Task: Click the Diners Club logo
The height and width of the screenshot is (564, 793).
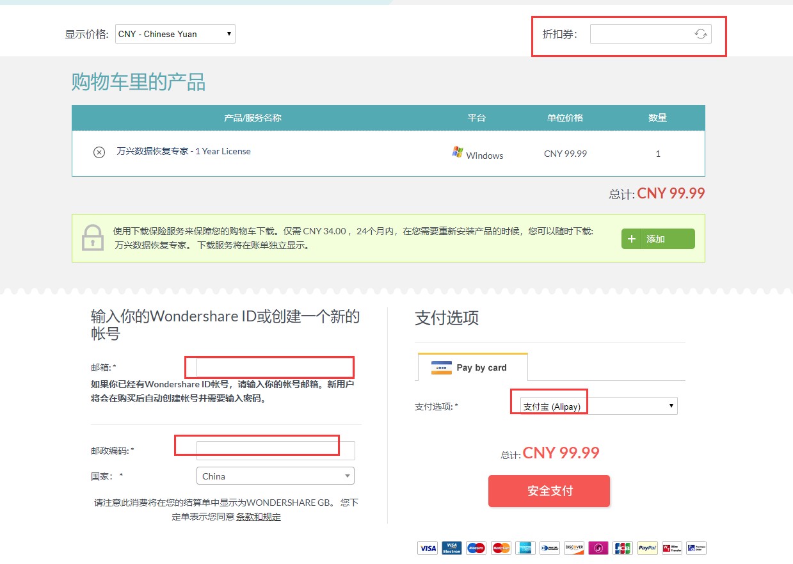Action: 550,548
